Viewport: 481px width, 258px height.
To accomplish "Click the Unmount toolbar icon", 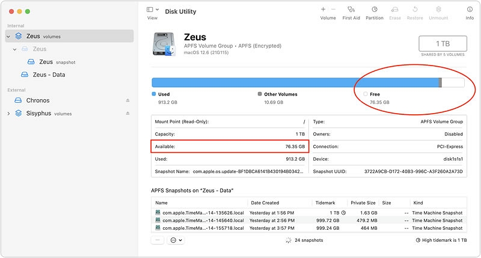I will [438, 9].
